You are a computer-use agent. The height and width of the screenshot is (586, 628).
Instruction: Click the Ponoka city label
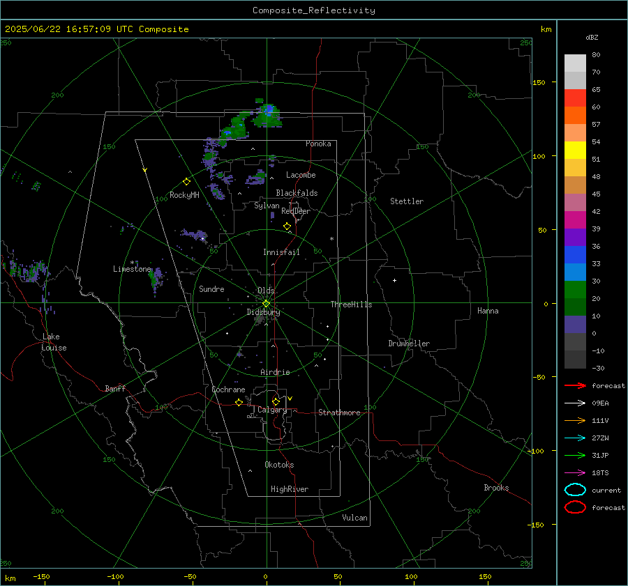click(318, 144)
